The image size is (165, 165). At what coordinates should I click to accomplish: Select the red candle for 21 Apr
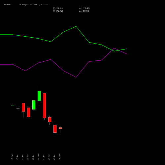click(23, 107)
